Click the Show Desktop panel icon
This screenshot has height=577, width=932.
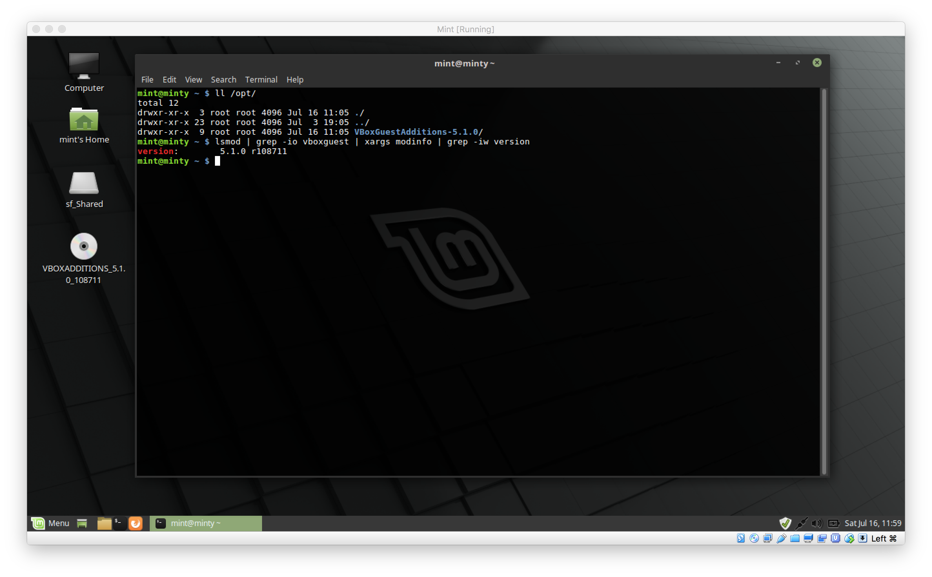82,523
